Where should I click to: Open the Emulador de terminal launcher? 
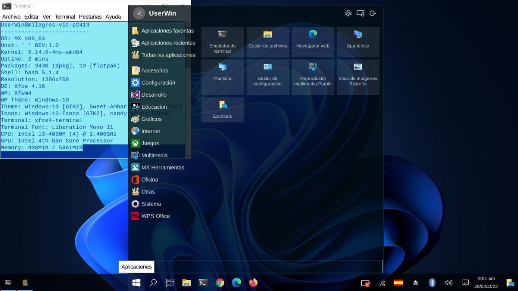click(x=222, y=42)
